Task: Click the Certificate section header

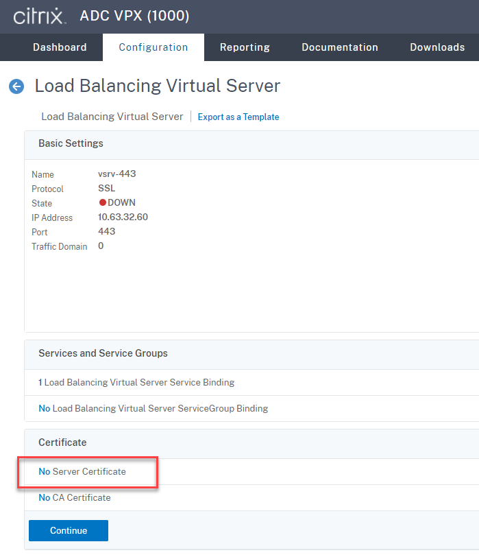Action: point(62,443)
